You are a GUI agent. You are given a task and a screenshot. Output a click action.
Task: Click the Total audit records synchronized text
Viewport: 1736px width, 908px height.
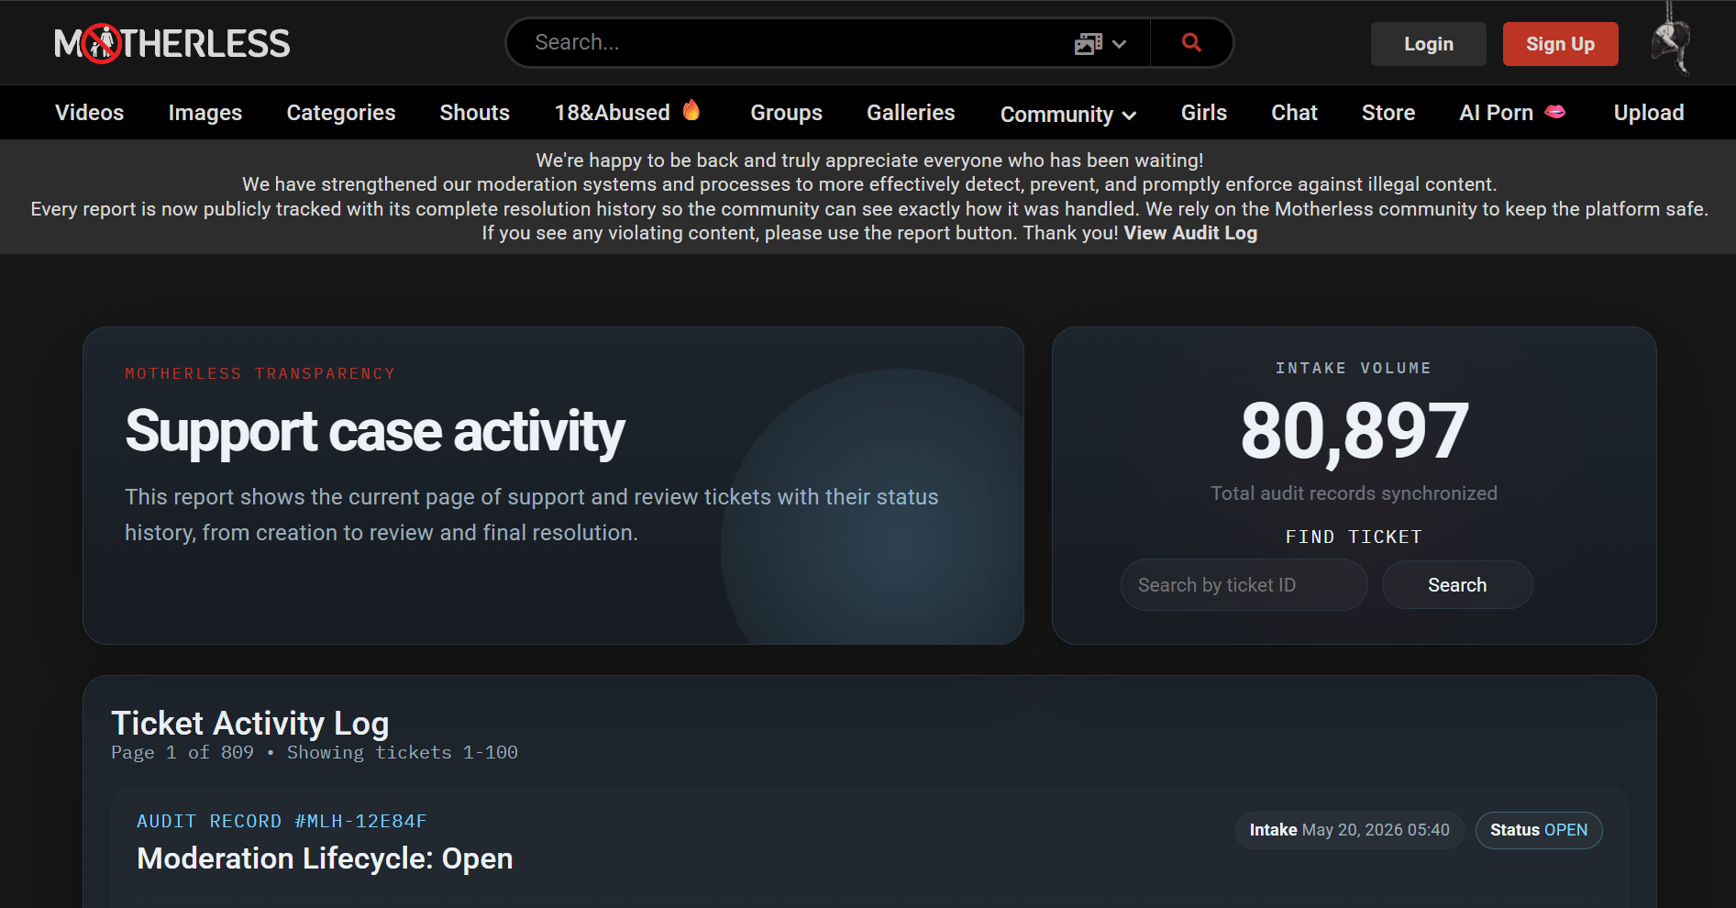click(x=1354, y=493)
